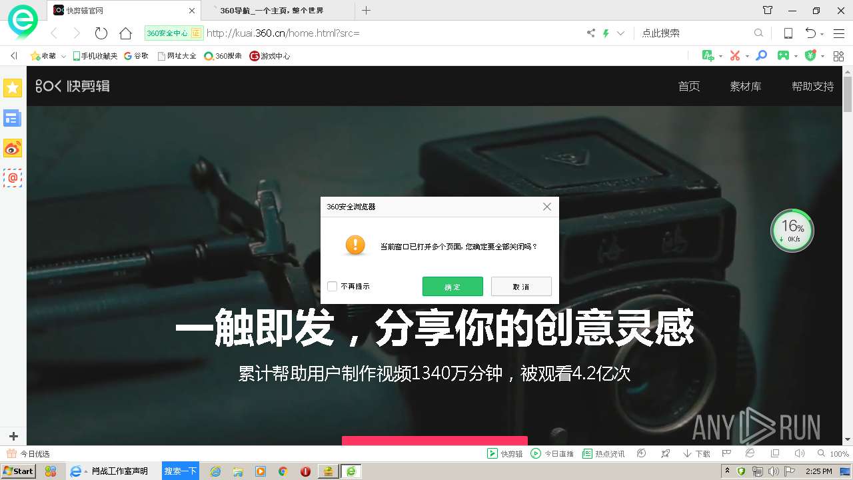
Task: Click the speaker mute icon in the browser status bar
Action: coord(800,453)
